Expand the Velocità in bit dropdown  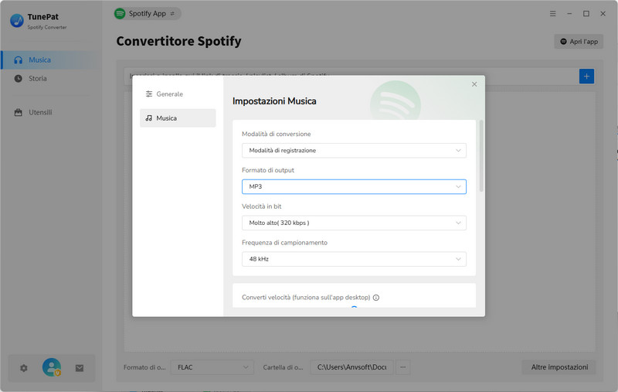click(x=353, y=223)
